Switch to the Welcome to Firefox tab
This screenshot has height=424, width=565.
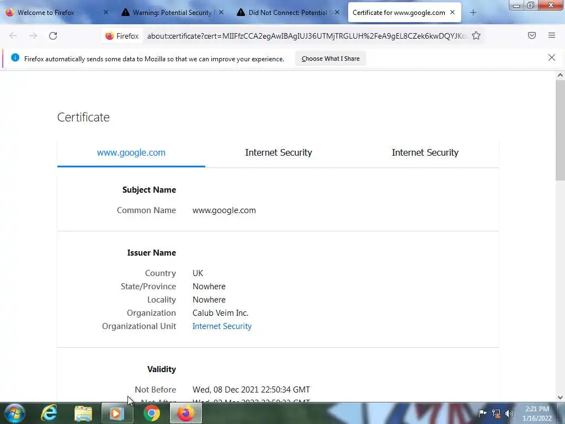(57, 13)
